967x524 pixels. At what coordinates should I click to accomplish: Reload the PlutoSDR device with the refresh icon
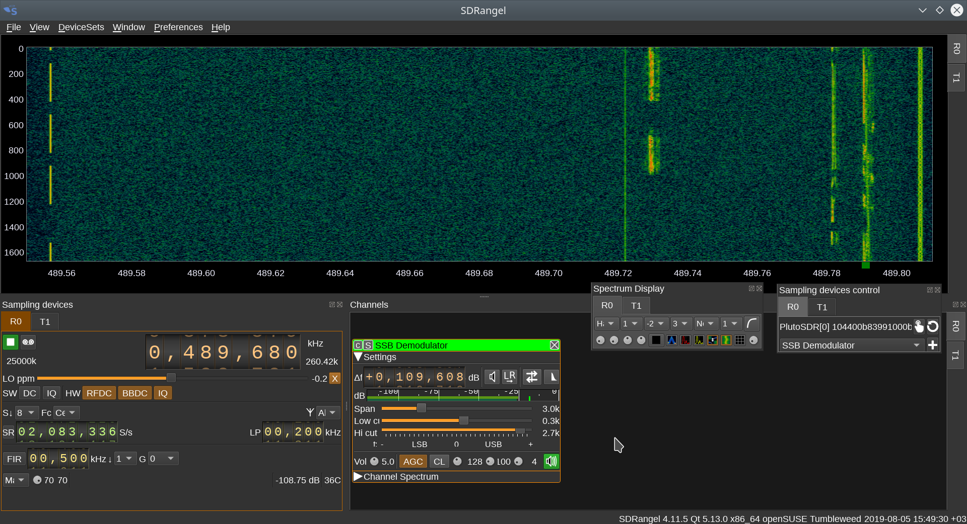coord(933,326)
